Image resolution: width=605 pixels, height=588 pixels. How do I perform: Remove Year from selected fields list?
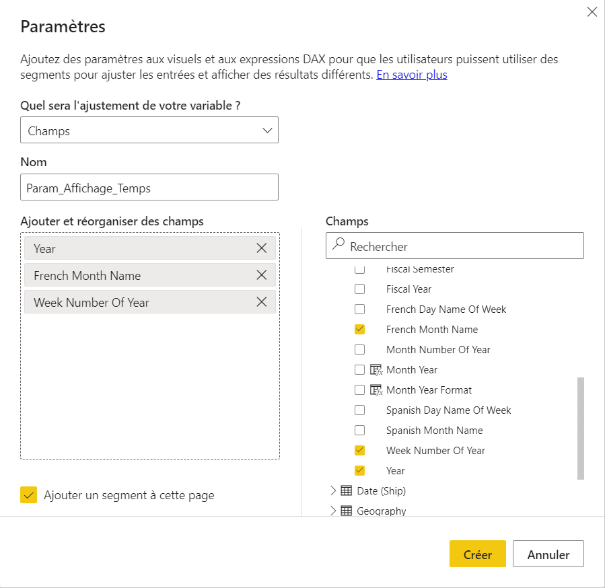tap(262, 248)
